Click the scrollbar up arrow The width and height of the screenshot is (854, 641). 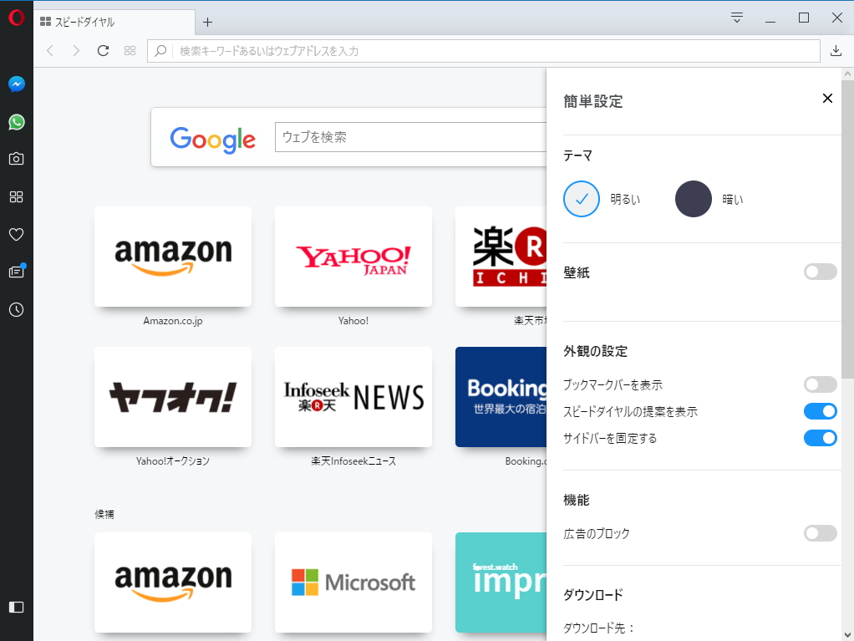(x=847, y=74)
